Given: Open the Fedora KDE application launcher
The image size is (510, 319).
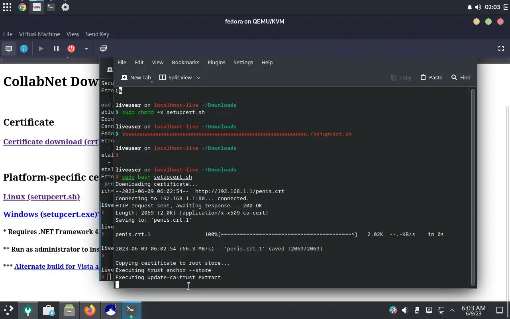Looking at the screenshot, I should click(x=8, y=310).
